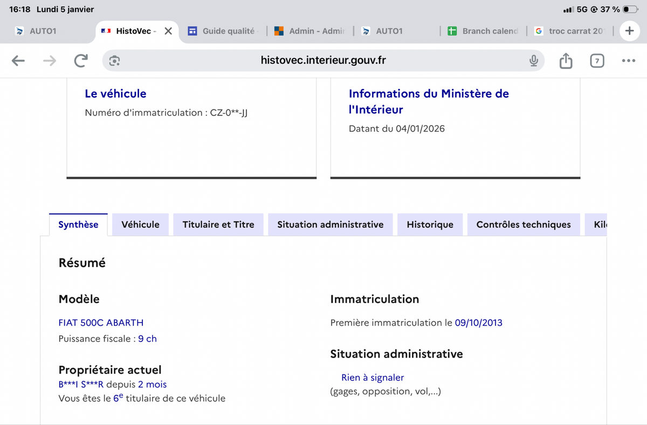This screenshot has height=425, width=647.
Task: Tap the battery indicator in status bar
Action: [x=630, y=10]
